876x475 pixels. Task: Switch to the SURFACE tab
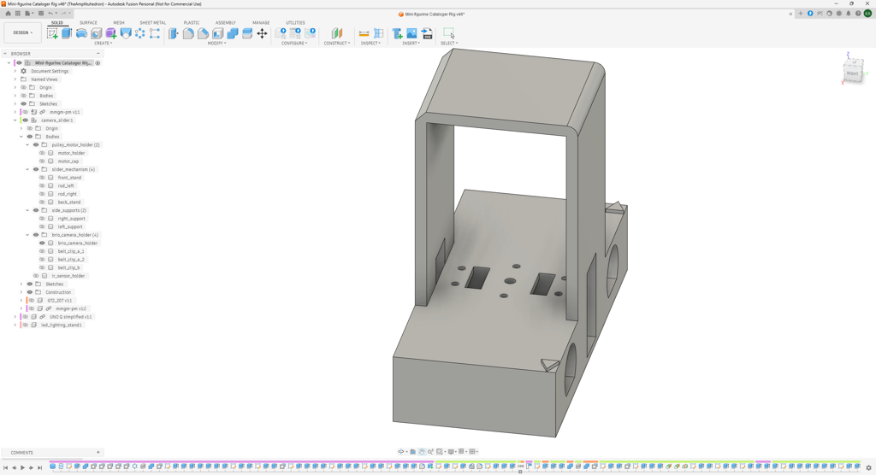(88, 23)
